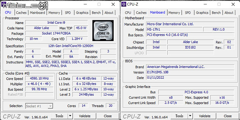Click Manufacturer field Micro-Star International
The height and width of the screenshot is (120, 240).
[190, 24]
